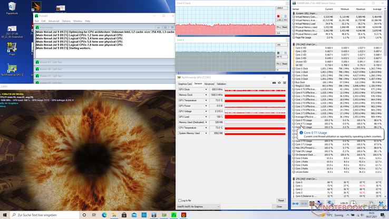Show hidden tray icons chevron
This screenshot has width=389, height=219.
coord(347,215)
